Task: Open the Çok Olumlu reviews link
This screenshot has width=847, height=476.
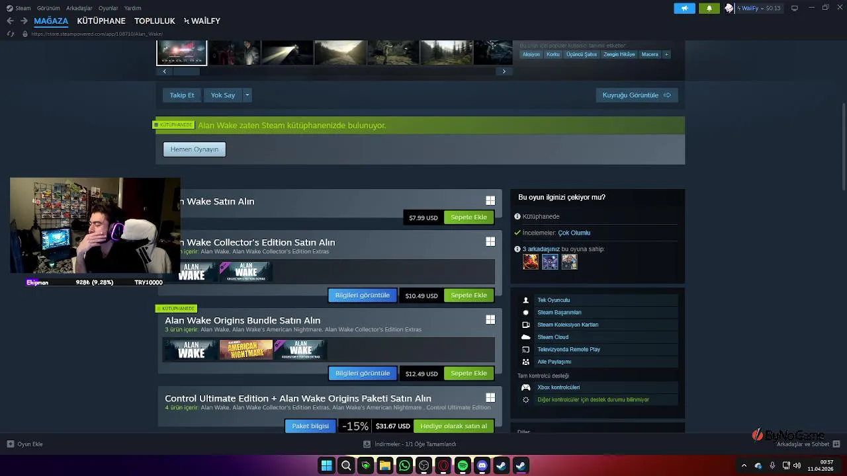Action: pos(574,233)
